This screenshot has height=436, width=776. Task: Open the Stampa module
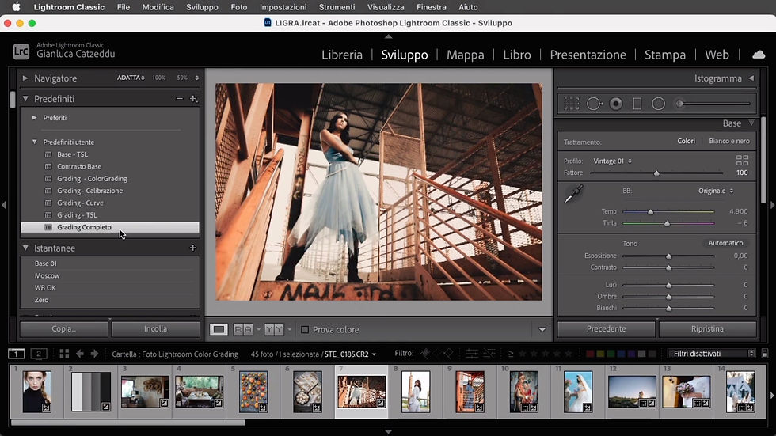pos(664,55)
